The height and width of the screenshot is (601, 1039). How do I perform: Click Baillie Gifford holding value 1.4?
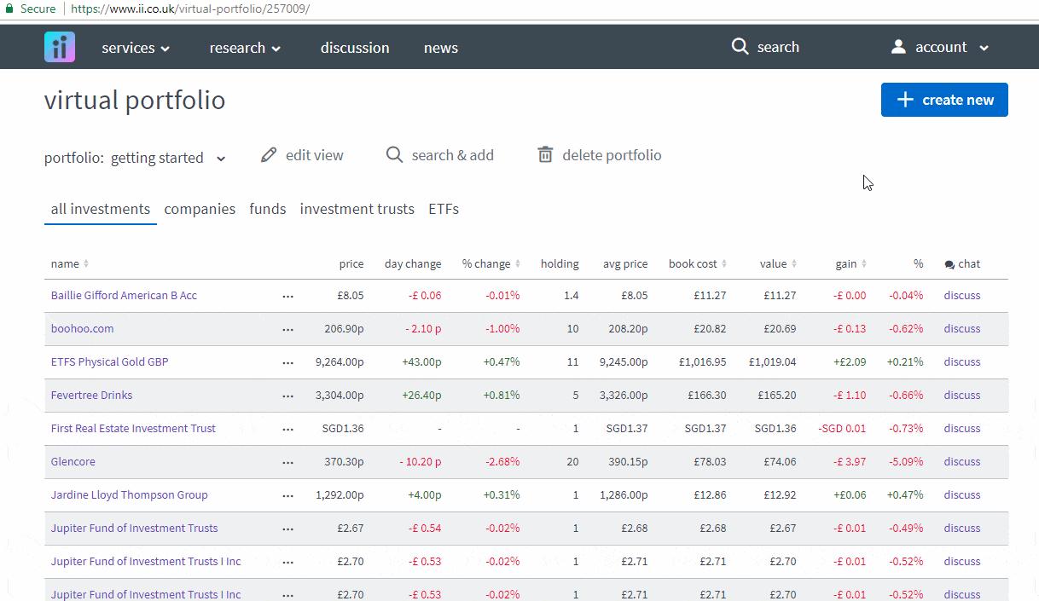(x=572, y=296)
